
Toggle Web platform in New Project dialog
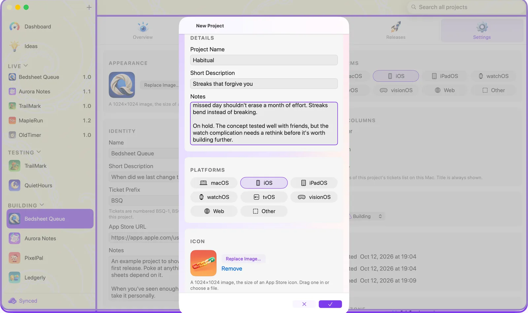click(x=214, y=211)
